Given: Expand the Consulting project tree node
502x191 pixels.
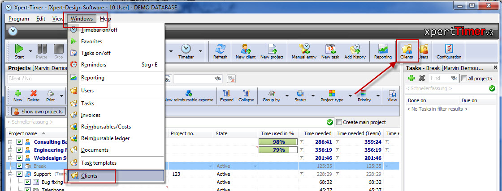Looking at the screenshot, I should pyautogui.click(x=10, y=142).
